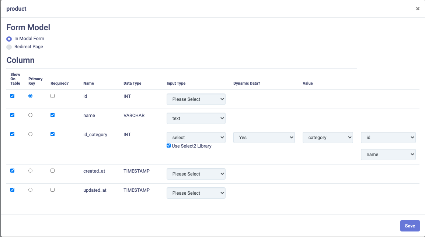Open the category table Value dropdown
Screen dimensions: 425x237
pos(328,137)
